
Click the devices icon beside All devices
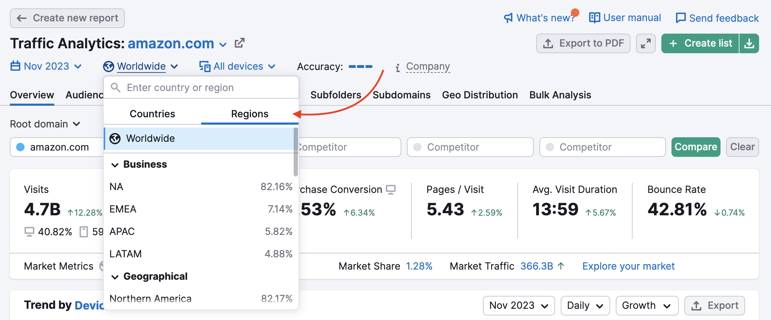pos(205,66)
